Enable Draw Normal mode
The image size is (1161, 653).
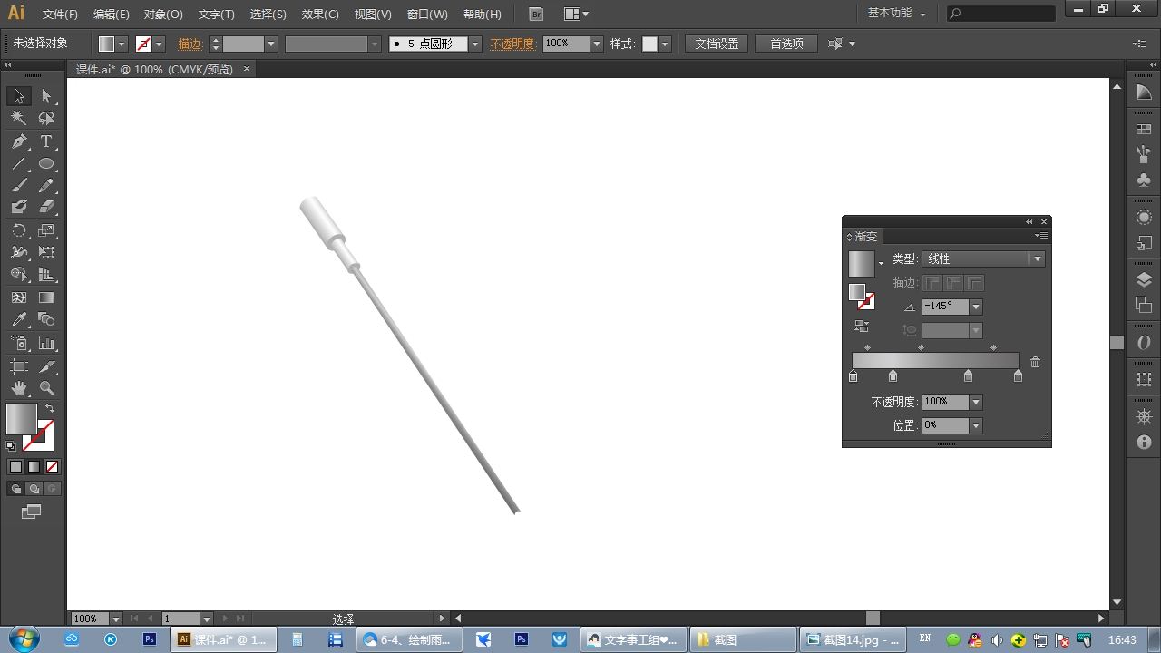[15, 489]
